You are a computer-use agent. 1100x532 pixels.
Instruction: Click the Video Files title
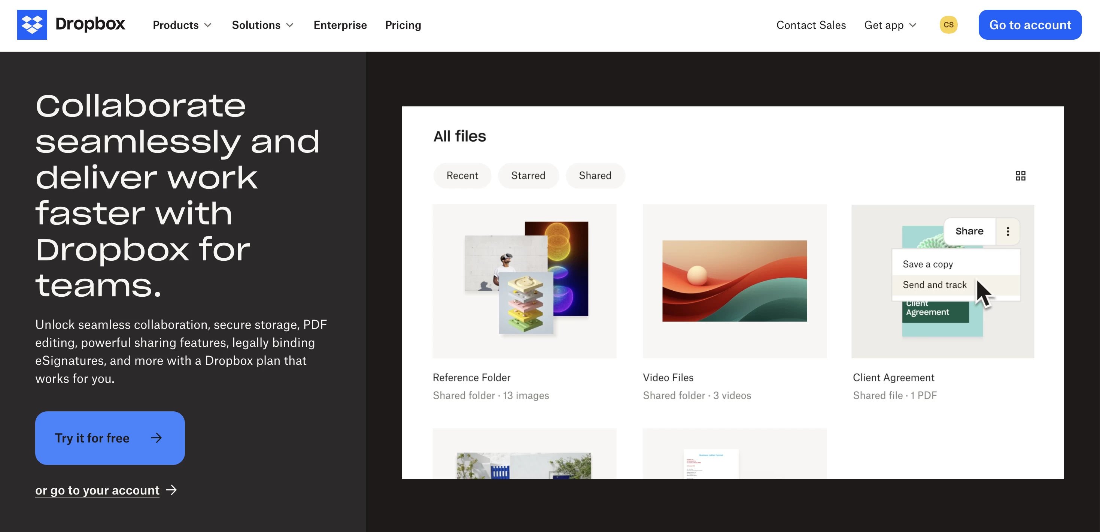point(668,377)
